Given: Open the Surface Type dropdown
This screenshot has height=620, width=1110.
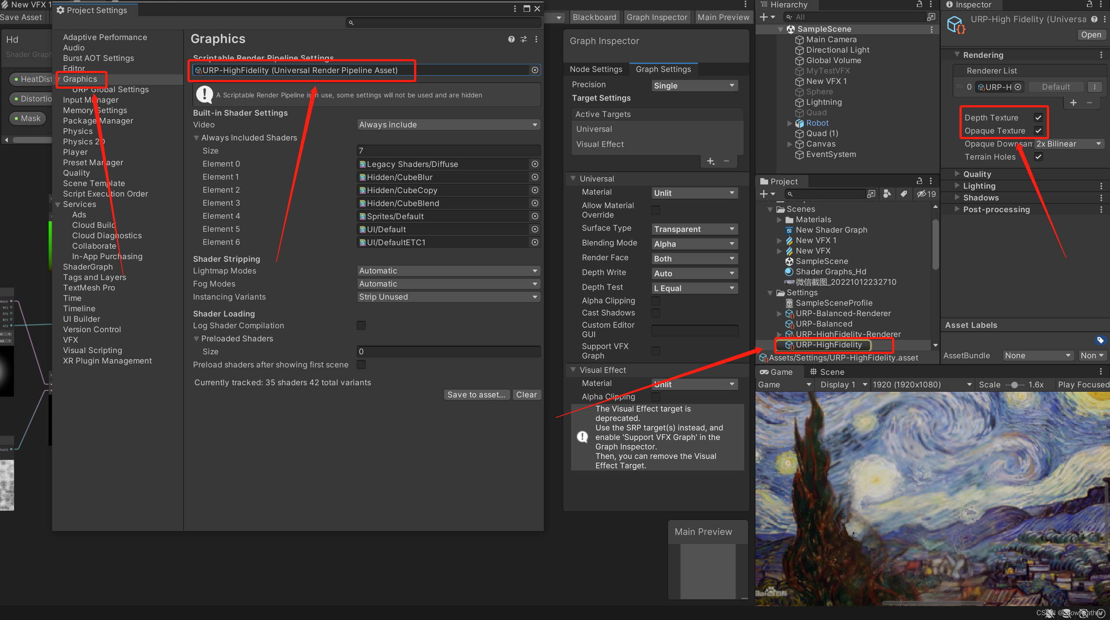Looking at the screenshot, I should [x=694, y=229].
